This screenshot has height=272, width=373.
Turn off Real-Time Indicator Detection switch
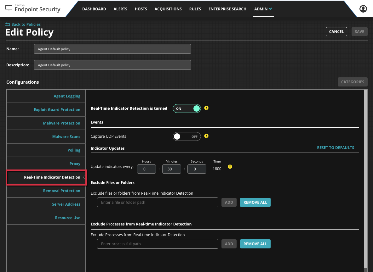point(187,108)
